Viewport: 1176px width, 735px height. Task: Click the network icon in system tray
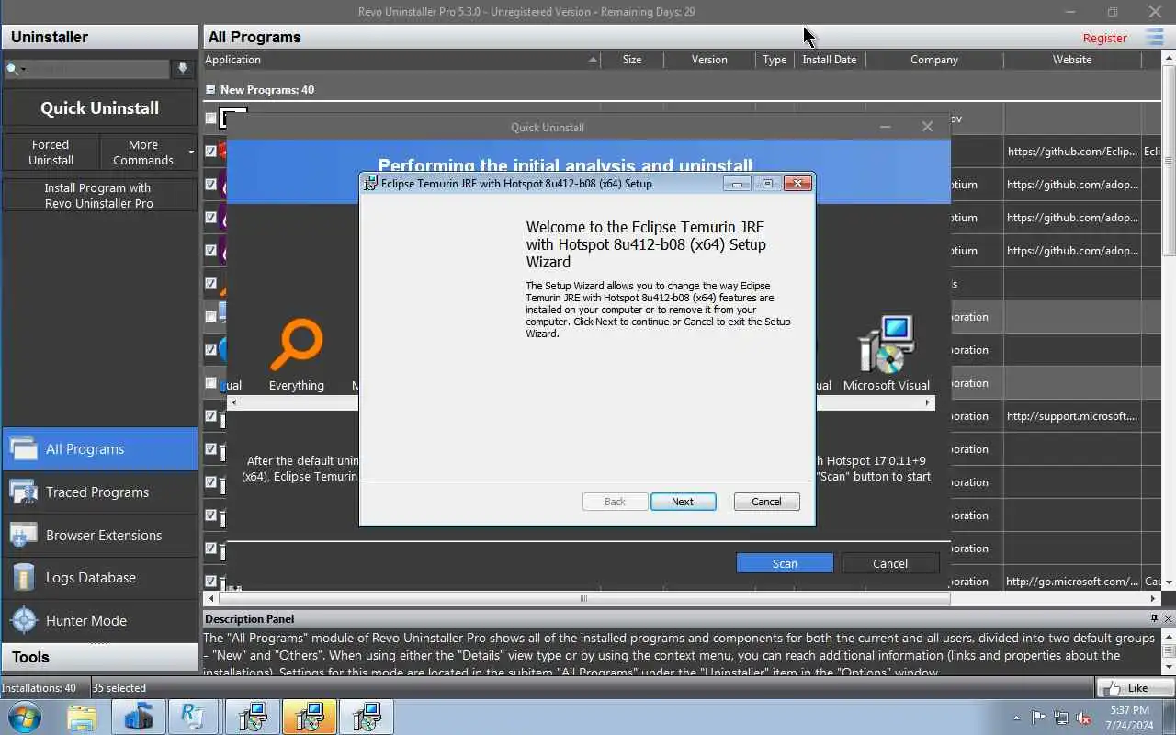pyautogui.click(x=1061, y=718)
